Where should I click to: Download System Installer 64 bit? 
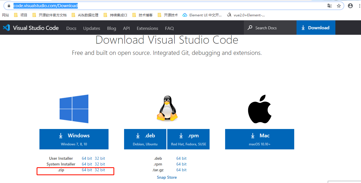tap(87, 164)
